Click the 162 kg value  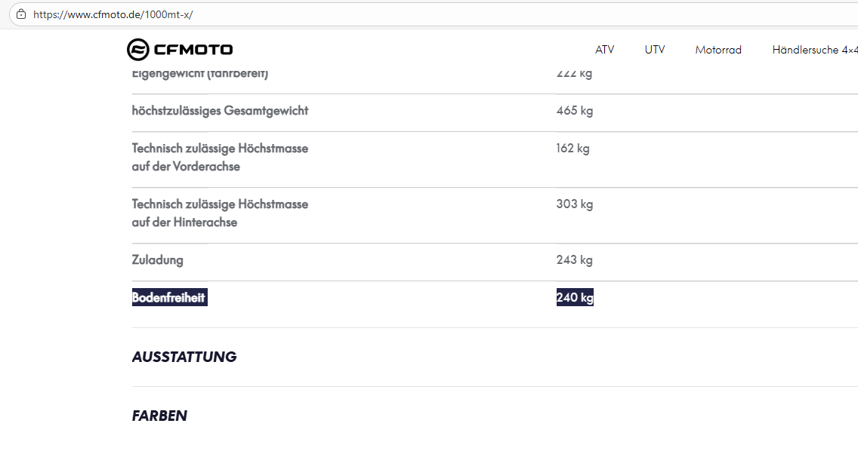(x=573, y=149)
